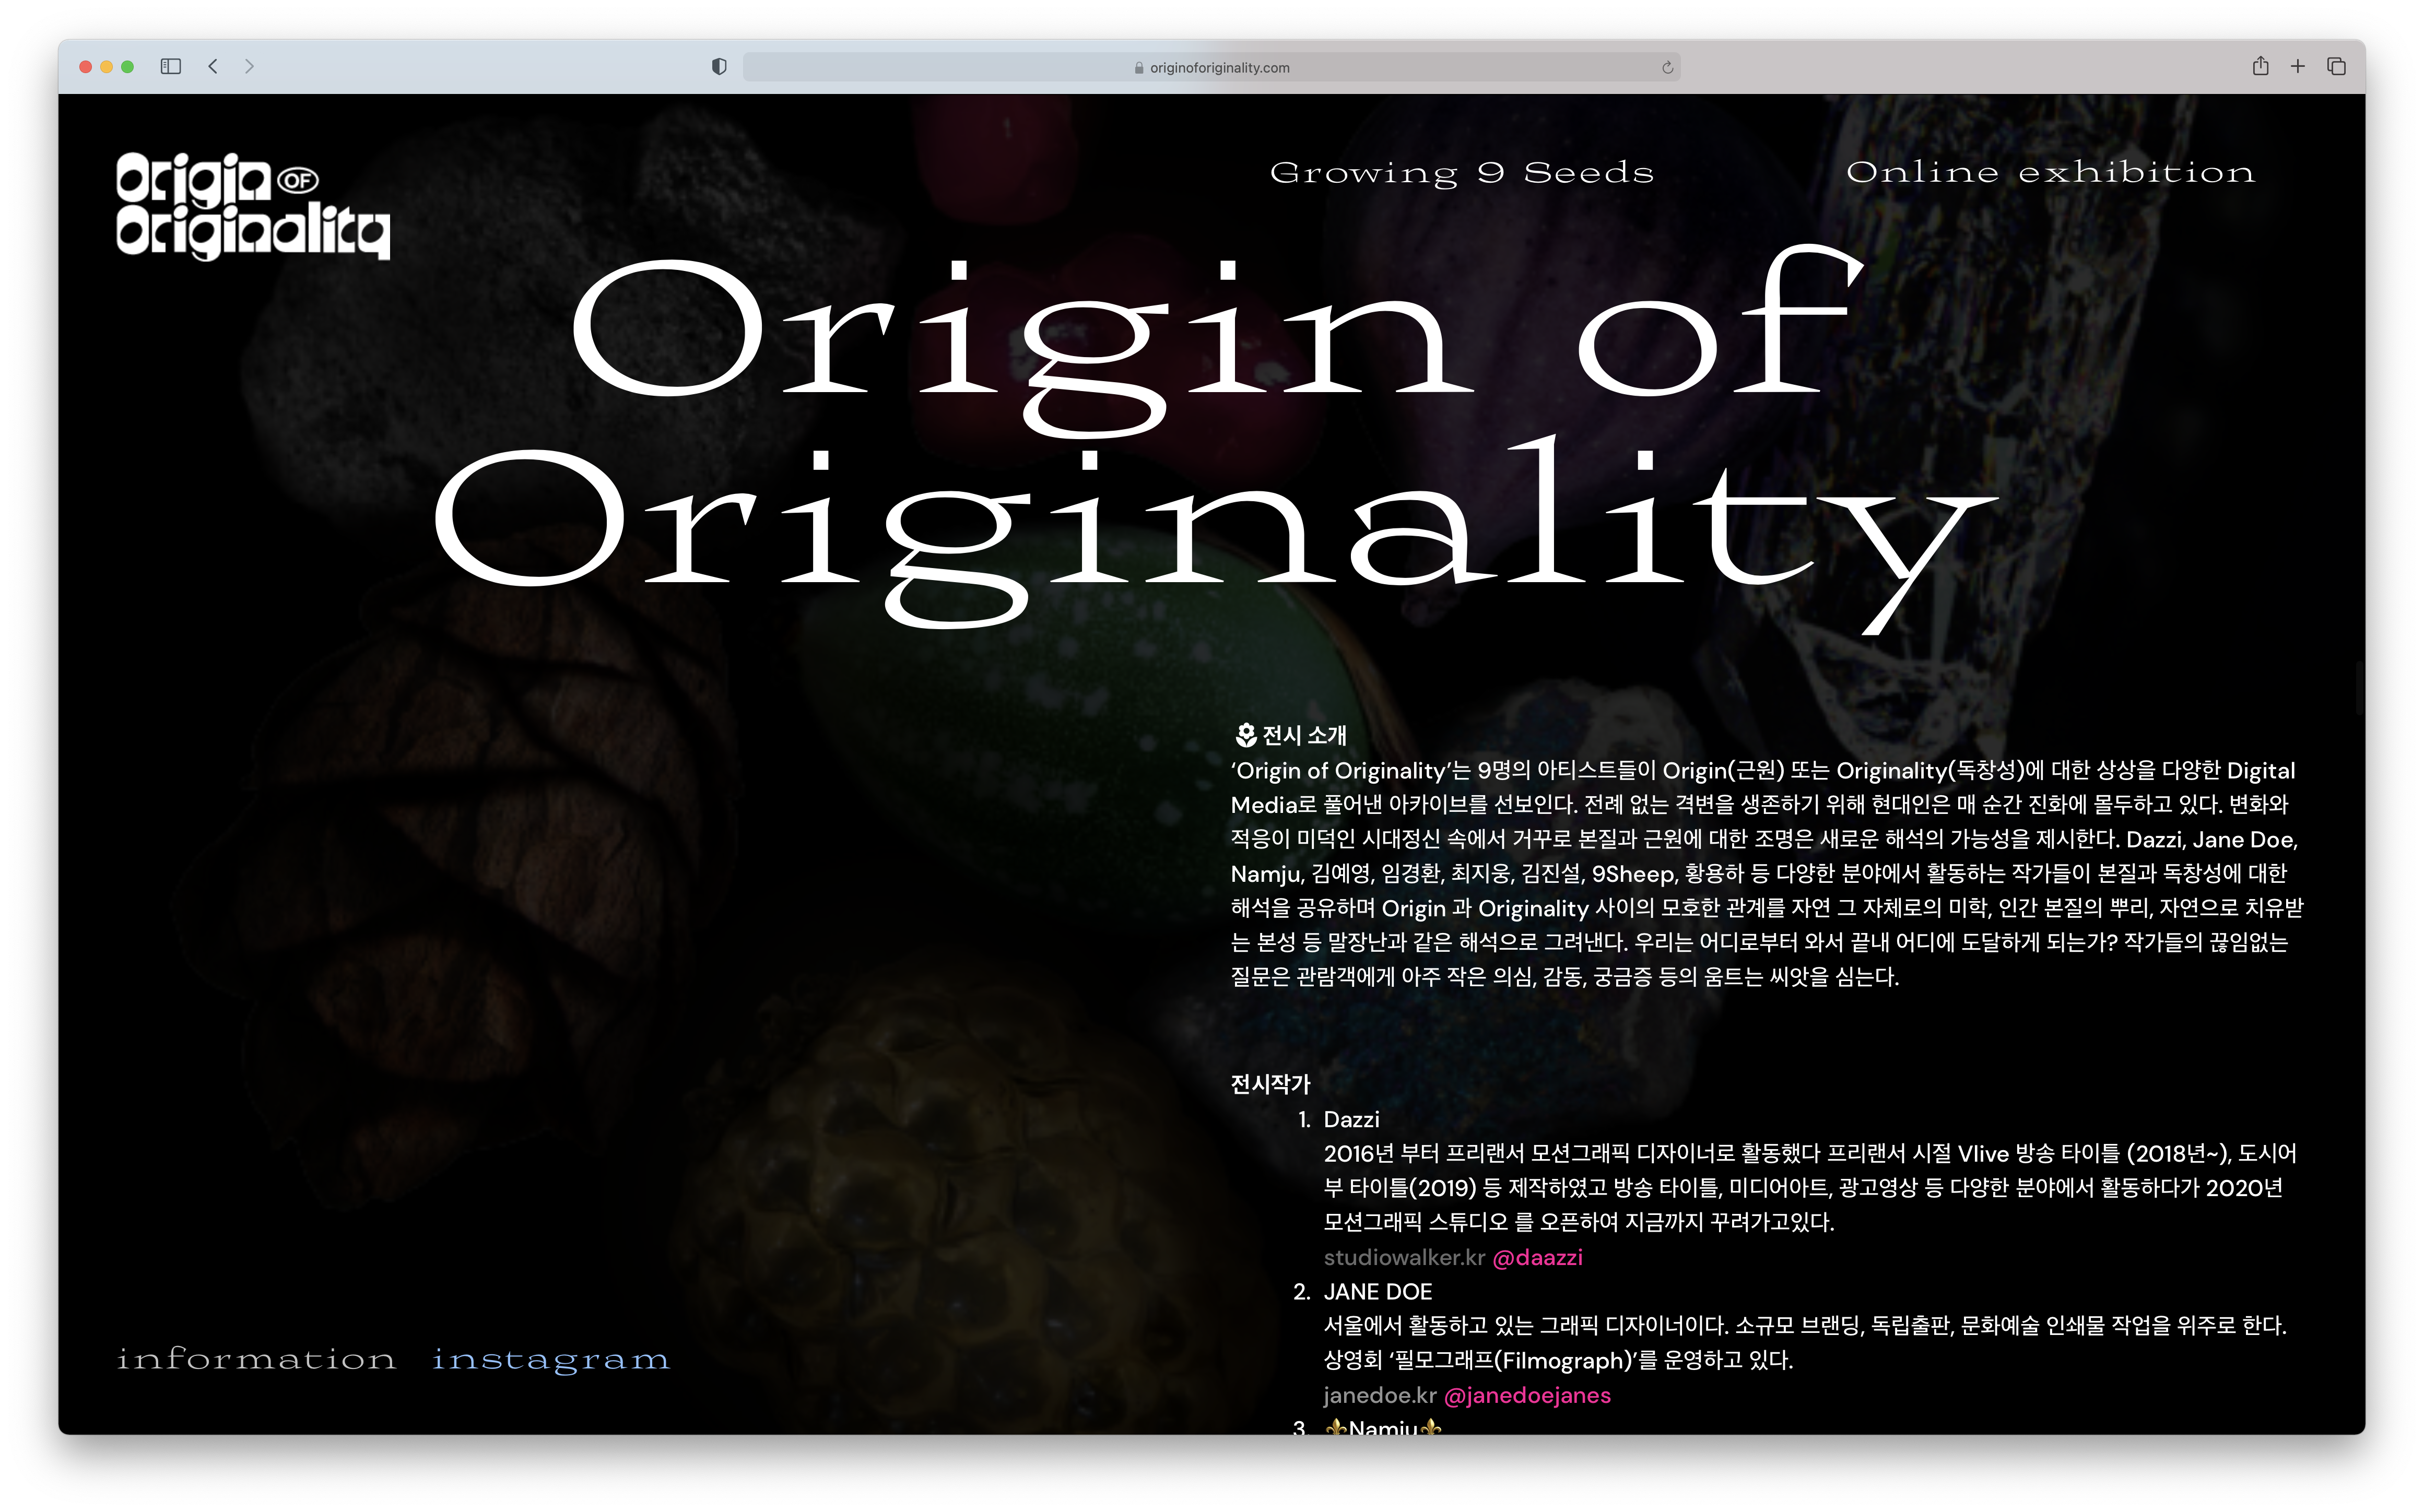2424x1512 pixels.
Task: Go back using the back arrow
Action: click(213, 66)
